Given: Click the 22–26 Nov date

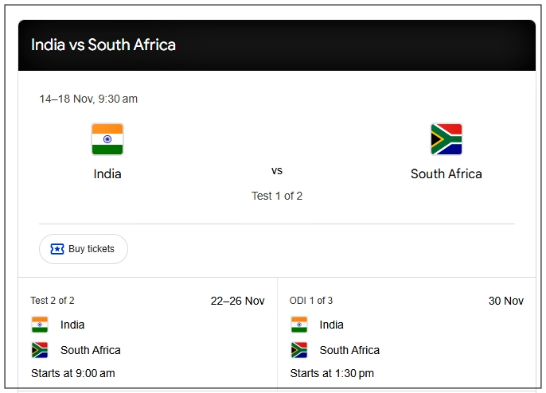Looking at the screenshot, I should point(237,301).
